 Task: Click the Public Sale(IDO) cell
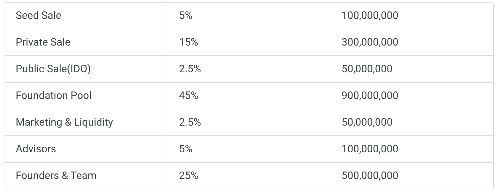tap(53, 69)
